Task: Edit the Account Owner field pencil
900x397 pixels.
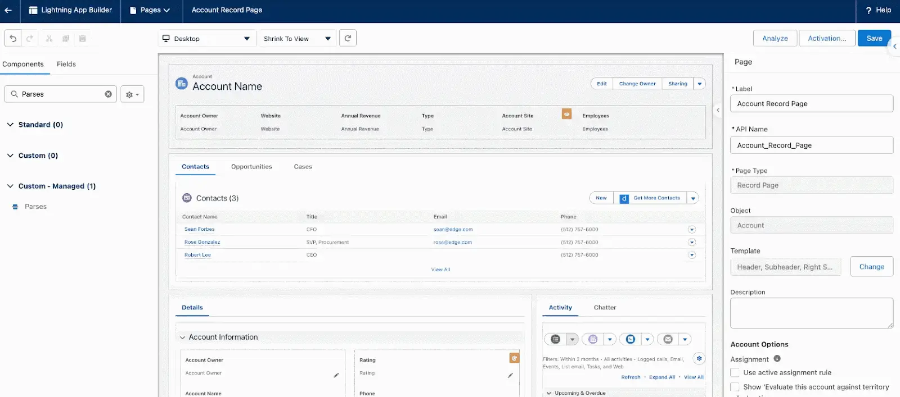Action: click(336, 375)
